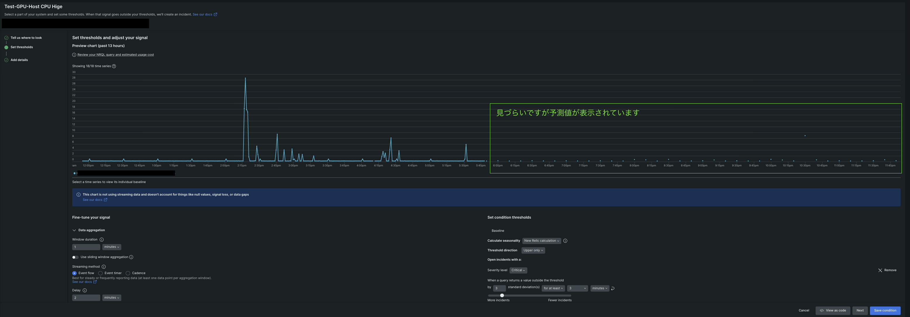Image resolution: width=910 pixels, height=317 pixels.
Task: Click Save condition button
Action: point(885,310)
